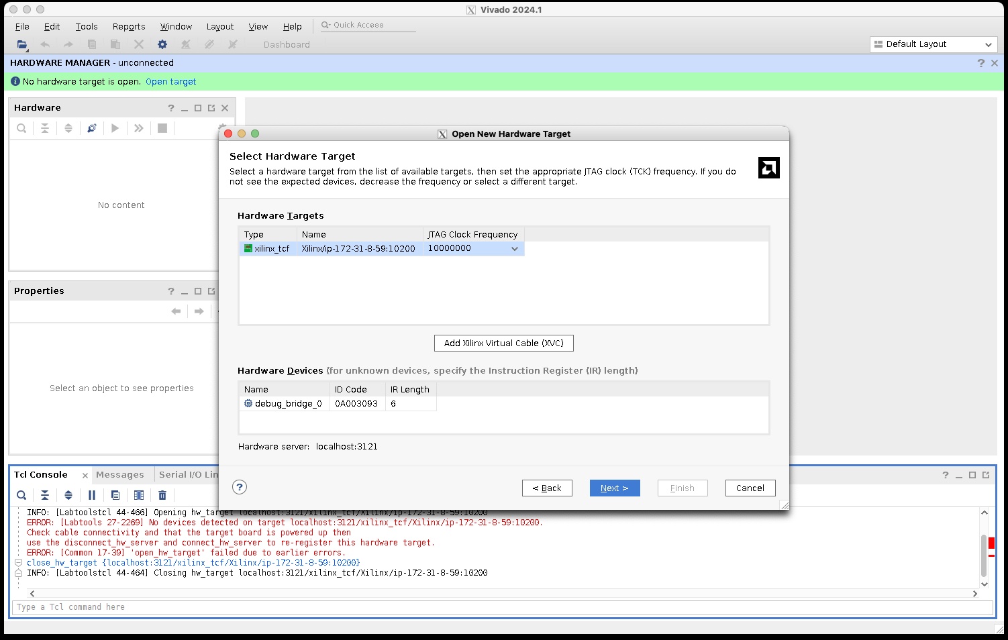Pause output in the Tcl Console
The image size is (1008, 640).
coord(92,495)
